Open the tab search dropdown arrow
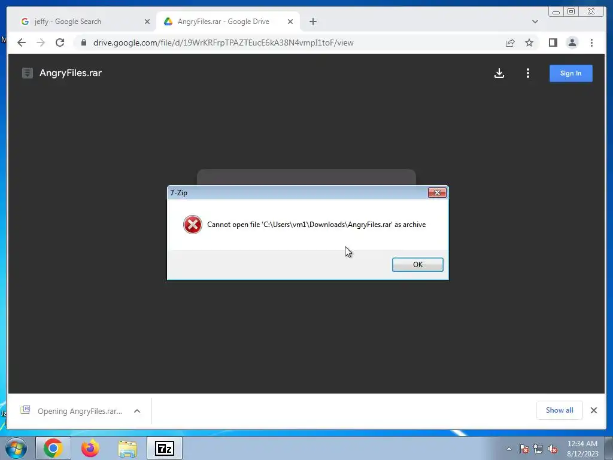Image resolution: width=613 pixels, height=460 pixels. coord(535,22)
